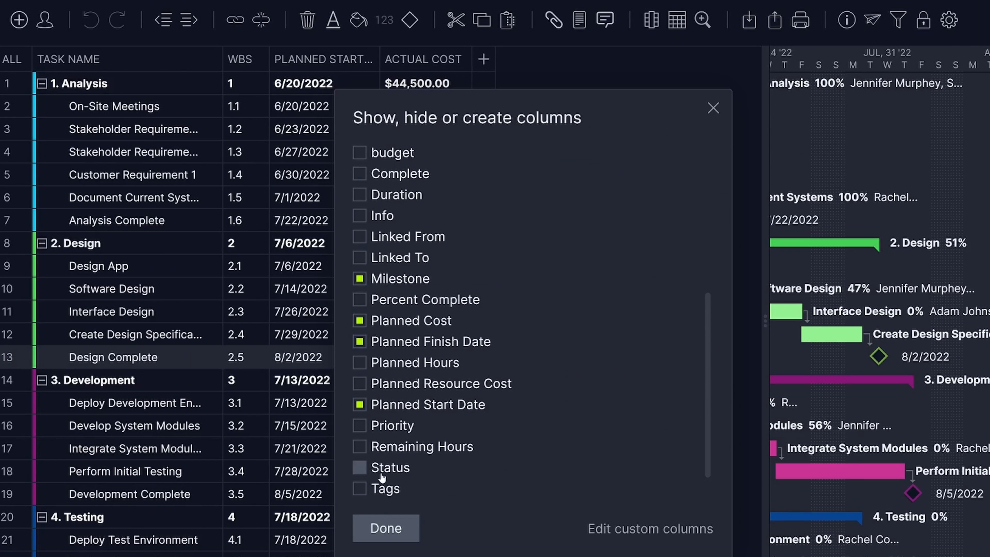
Task: Collapse the 3. Development task group
Action: pos(42,380)
